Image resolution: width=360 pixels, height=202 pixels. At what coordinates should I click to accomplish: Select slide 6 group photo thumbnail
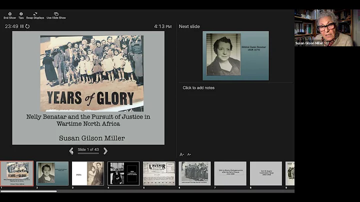(x=194, y=173)
